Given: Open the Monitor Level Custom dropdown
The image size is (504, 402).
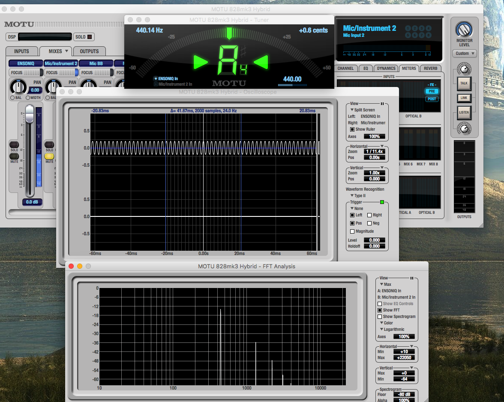Looking at the screenshot, I should pos(464,54).
